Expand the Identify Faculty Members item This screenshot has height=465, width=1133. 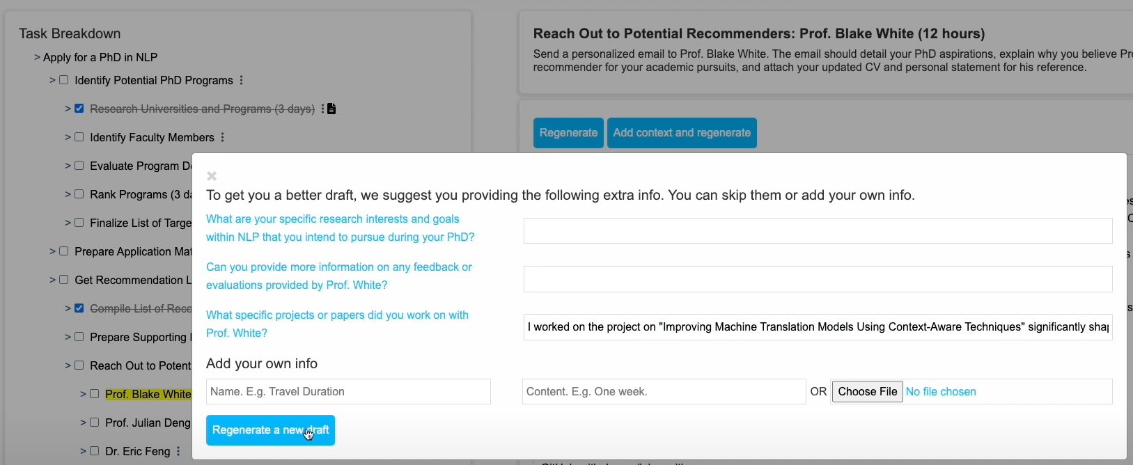[68, 137]
